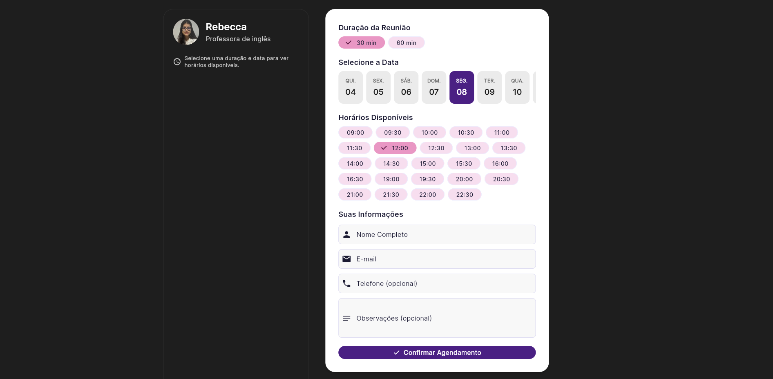The image size is (773, 379).
Task: Click the clock icon in the sidebar
Action: tap(177, 62)
